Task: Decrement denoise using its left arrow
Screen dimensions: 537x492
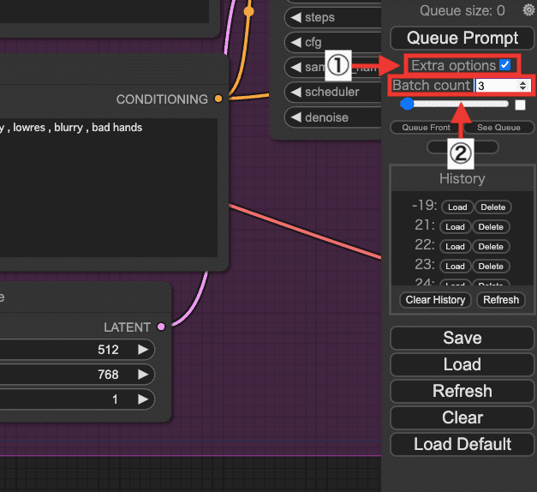Action: [x=295, y=117]
